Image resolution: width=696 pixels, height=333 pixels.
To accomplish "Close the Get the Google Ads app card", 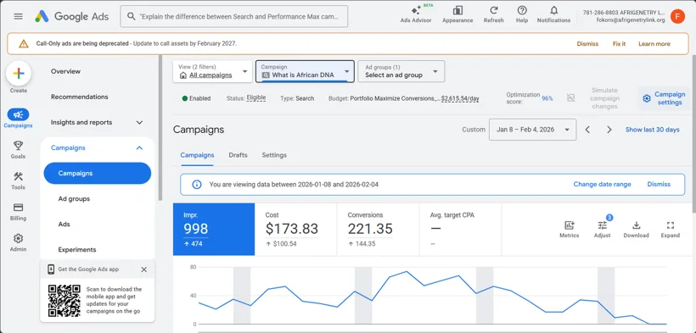I will point(143,269).
